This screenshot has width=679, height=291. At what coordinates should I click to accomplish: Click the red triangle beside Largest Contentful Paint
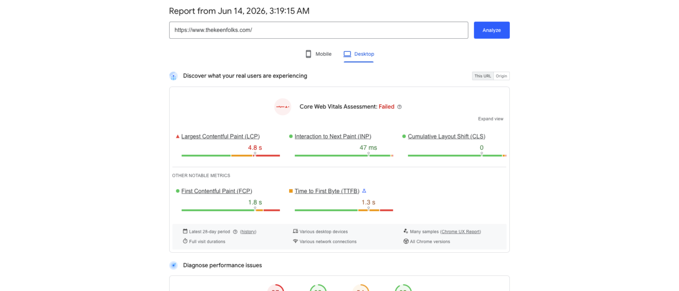click(178, 137)
